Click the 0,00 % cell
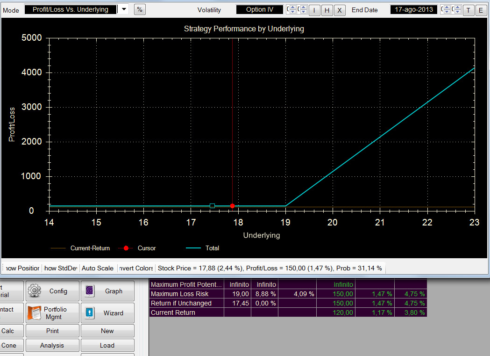The width and height of the screenshot is (490, 356). 264,303
